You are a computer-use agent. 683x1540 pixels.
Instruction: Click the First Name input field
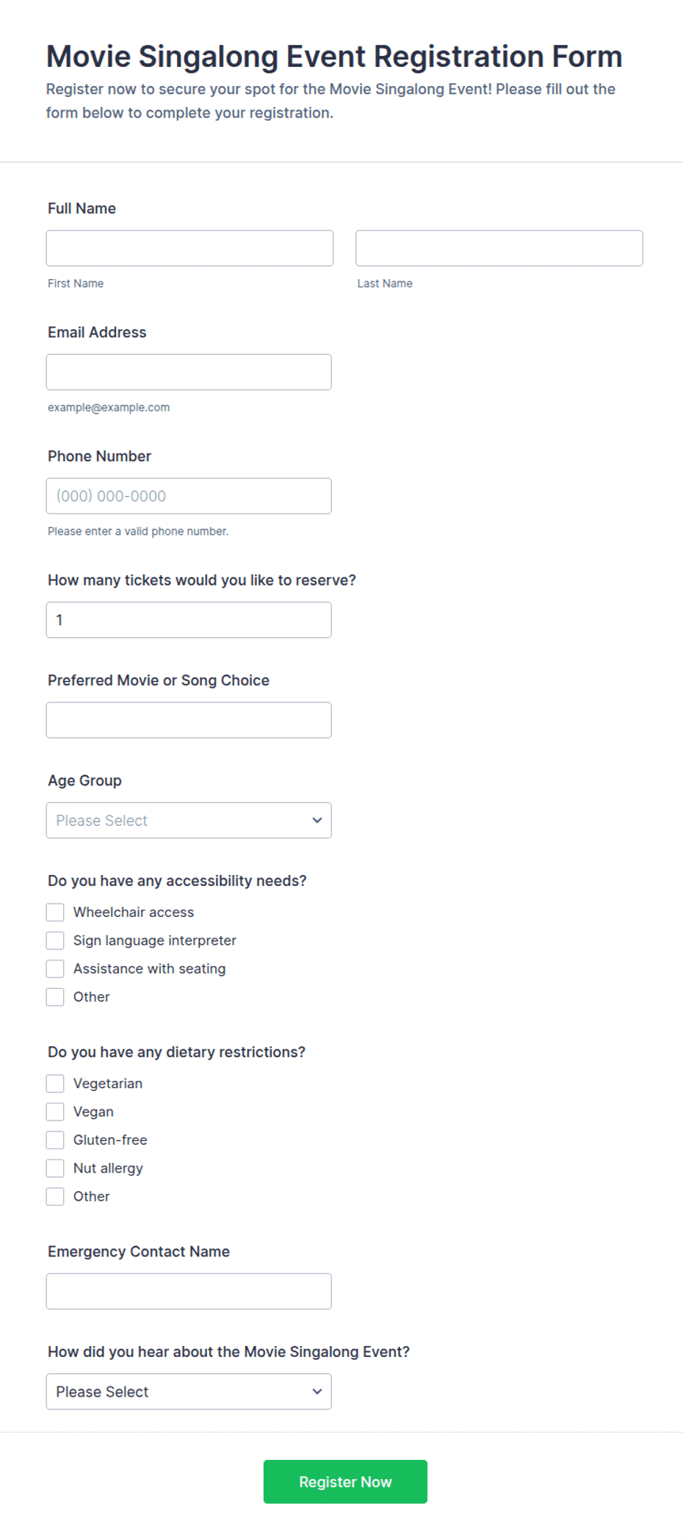tap(189, 248)
